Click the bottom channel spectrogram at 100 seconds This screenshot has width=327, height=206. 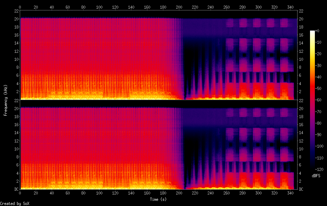click(100, 146)
